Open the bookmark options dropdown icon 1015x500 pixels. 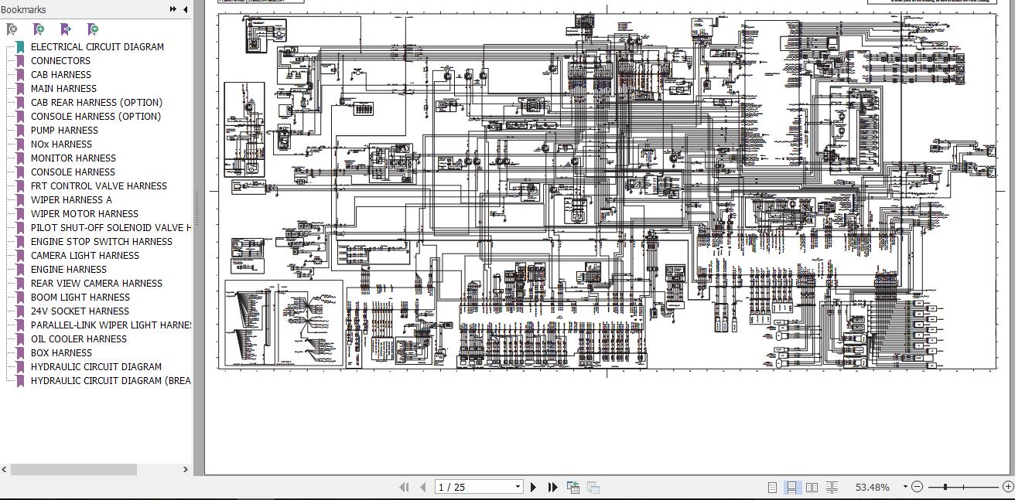[x=92, y=29]
